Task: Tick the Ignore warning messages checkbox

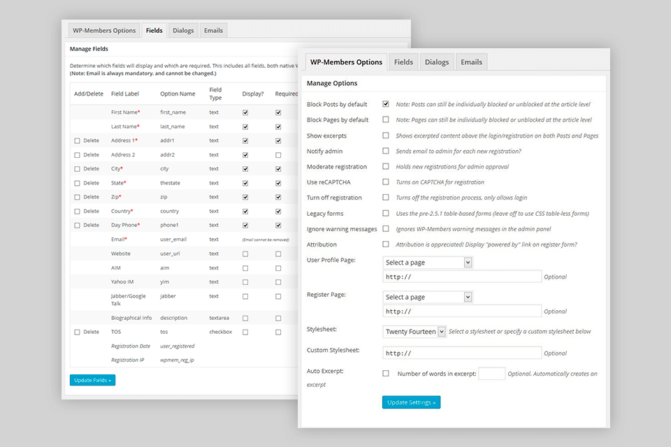Action: 386,228
